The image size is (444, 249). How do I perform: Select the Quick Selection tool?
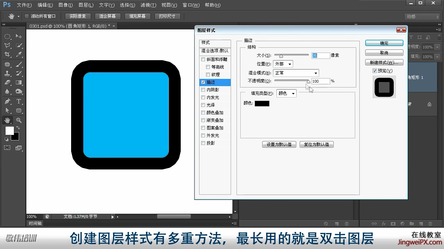point(19,45)
